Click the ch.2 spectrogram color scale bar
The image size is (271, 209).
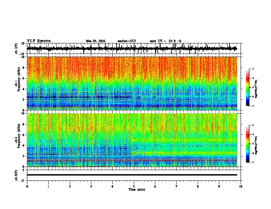pyautogui.click(x=247, y=144)
